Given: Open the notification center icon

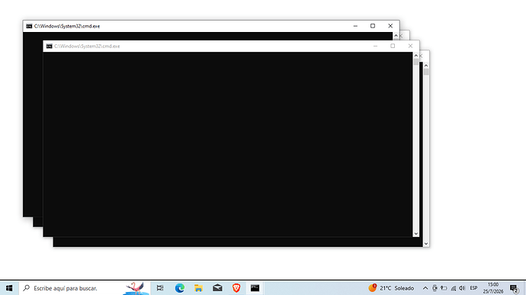Looking at the screenshot, I should pyautogui.click(x=515, y=288).
